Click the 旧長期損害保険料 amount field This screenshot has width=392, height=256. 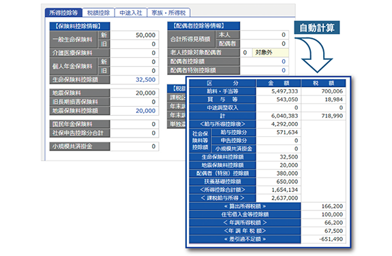[x=134, y=102]
